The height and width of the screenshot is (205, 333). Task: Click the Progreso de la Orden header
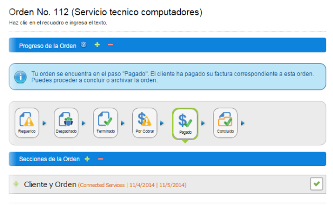coord(48,46)
